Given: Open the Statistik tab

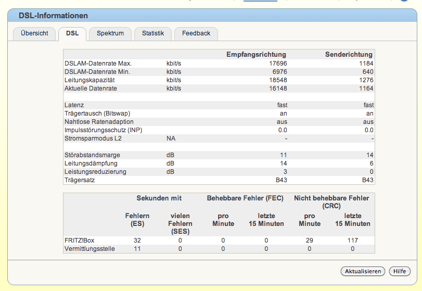Looking at the screenshot, I should [153, 33].
